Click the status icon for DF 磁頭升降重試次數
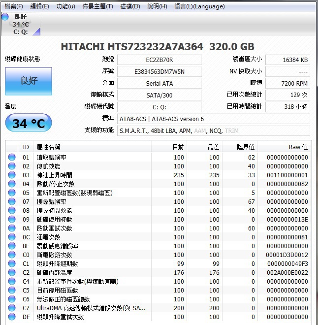 tap(12, 317)
